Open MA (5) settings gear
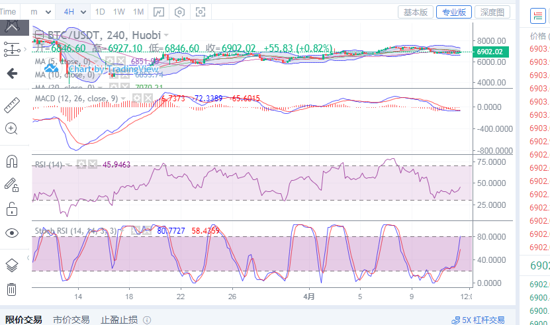The width and height of the screenshot is (550, 325). coord(110,61)
